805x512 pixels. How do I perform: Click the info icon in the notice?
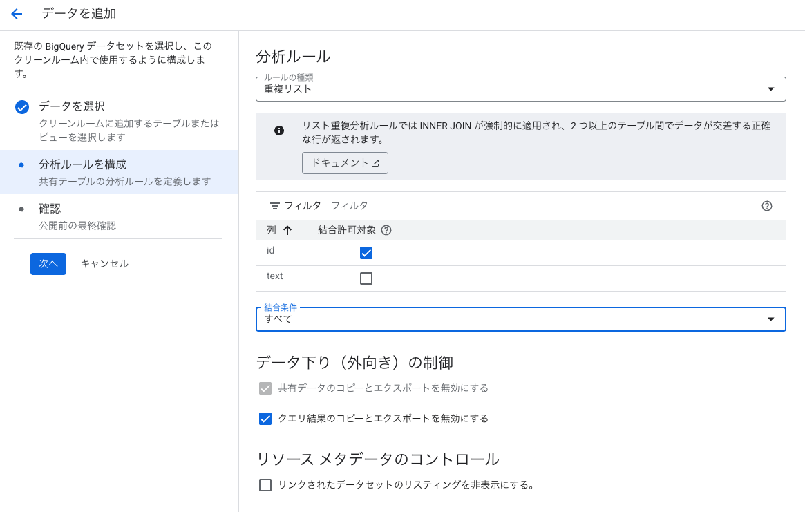pos(279,131)
